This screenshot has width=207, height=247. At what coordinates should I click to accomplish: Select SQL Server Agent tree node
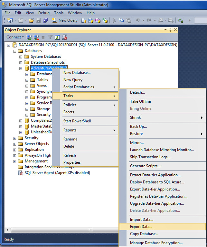click(57, 173)
